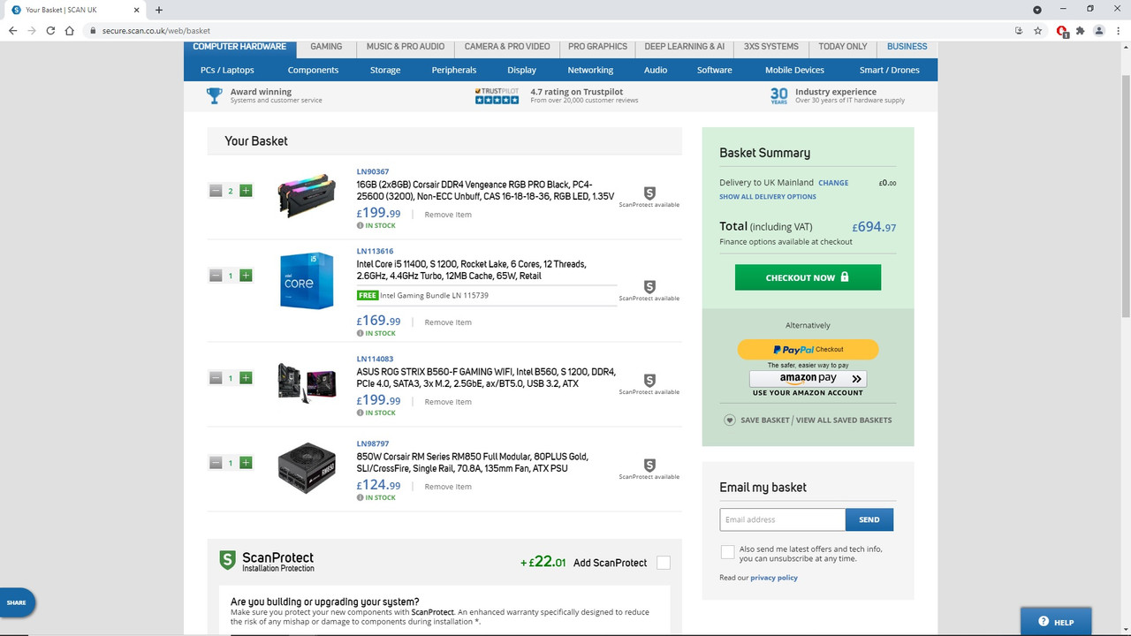Click SEND to email the basket
Viewport: 1131px width, 636px height.
869,519
